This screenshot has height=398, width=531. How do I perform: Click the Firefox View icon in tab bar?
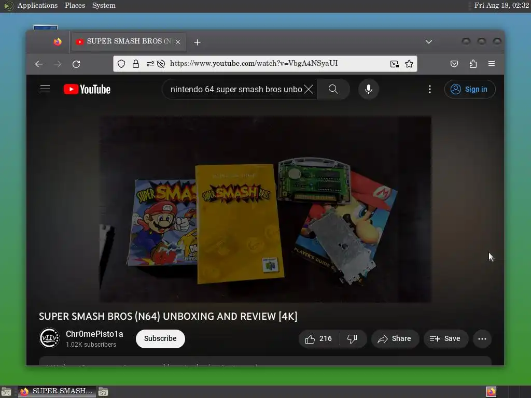coord(58,41)
